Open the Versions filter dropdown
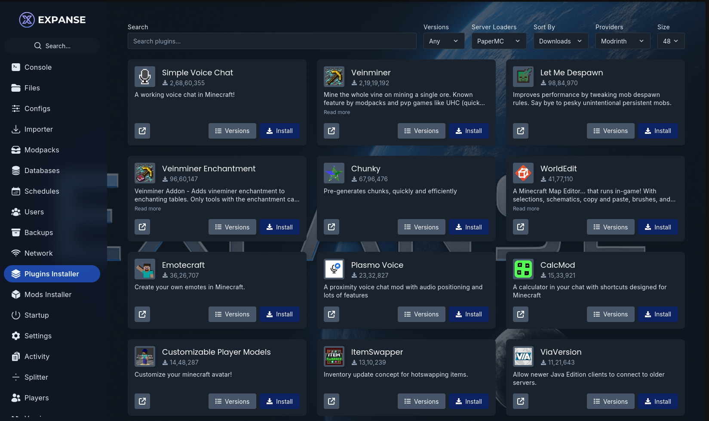This screenshot has width=709, height=421. click(x=444, y=41)
